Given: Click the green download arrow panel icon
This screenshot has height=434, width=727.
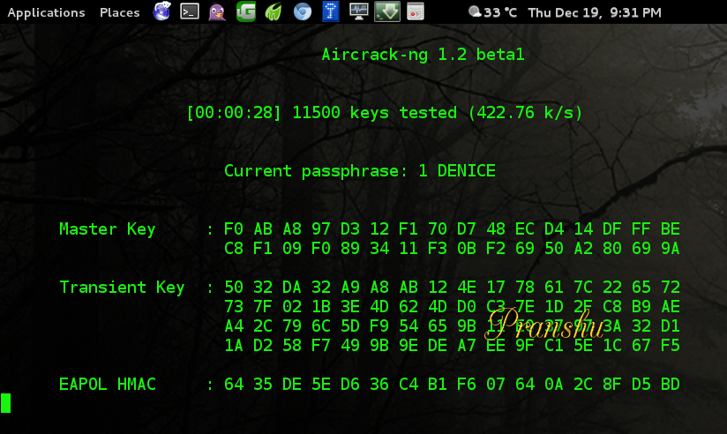Looking at the screenshot, I should coord(387,11).
